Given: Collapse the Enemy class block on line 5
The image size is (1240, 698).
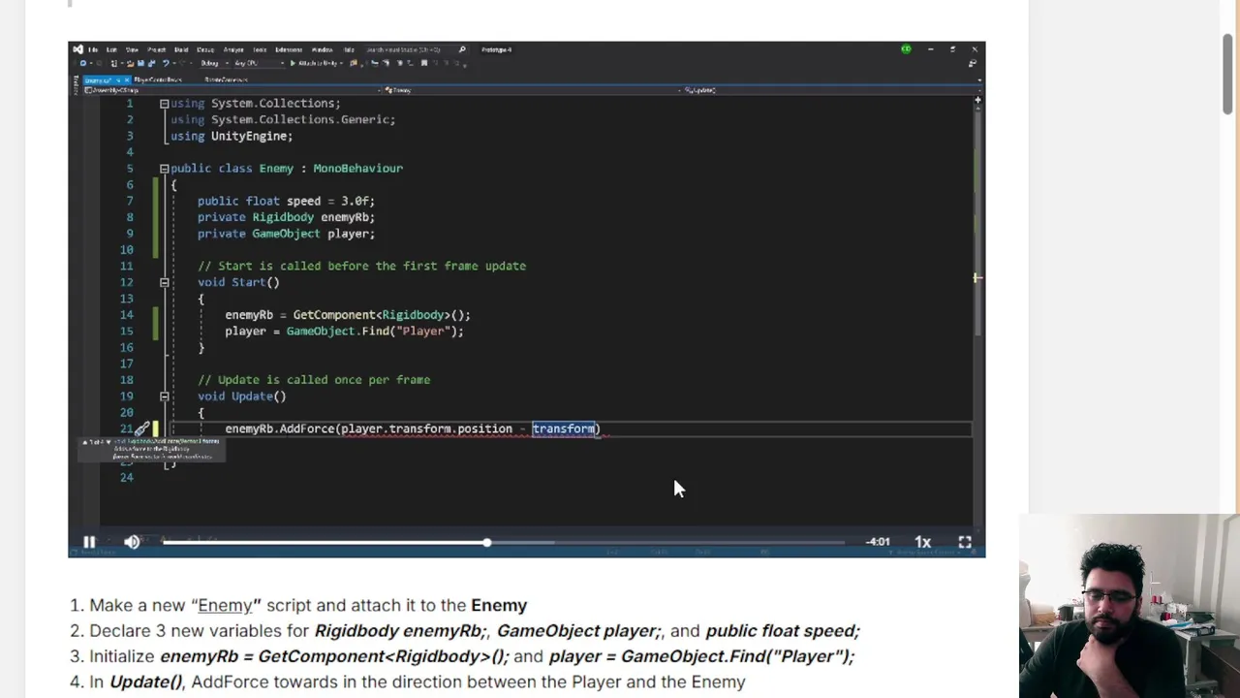Looking at the screenshot, I should pos(164,169).
